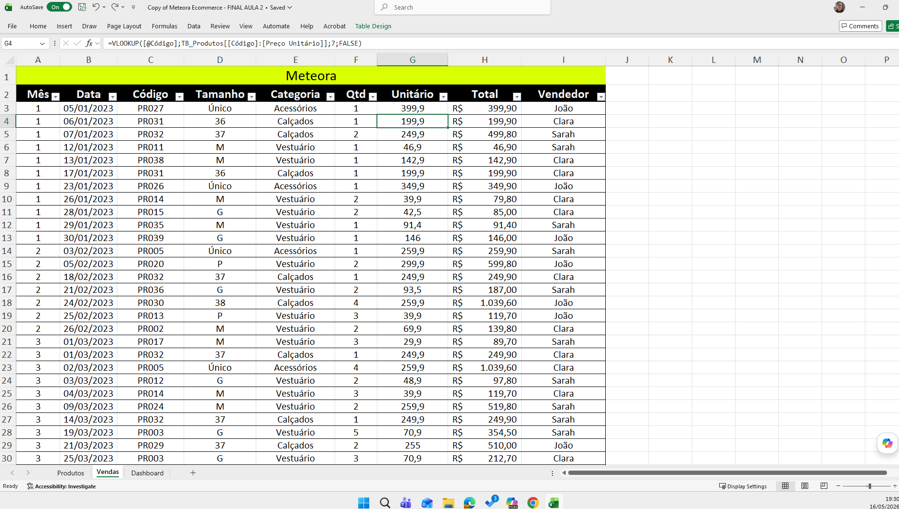Click the horizontal scrollbar thumb

(727, 473)
